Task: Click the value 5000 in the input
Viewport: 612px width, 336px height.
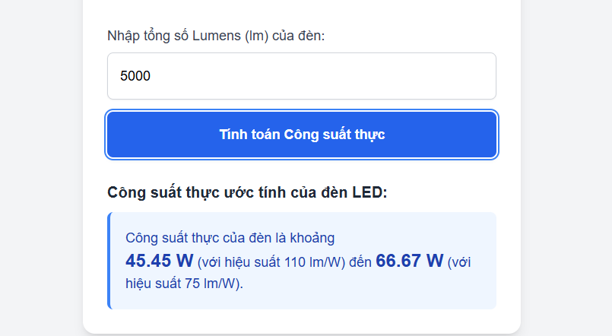Action: pos(135,76)
